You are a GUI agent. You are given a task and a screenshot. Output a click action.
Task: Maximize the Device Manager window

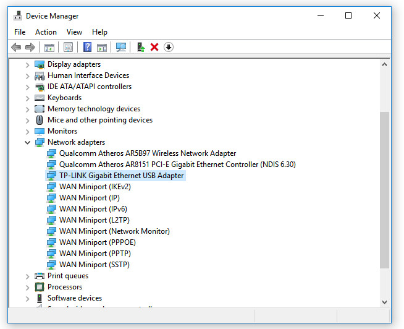[348, 15]
